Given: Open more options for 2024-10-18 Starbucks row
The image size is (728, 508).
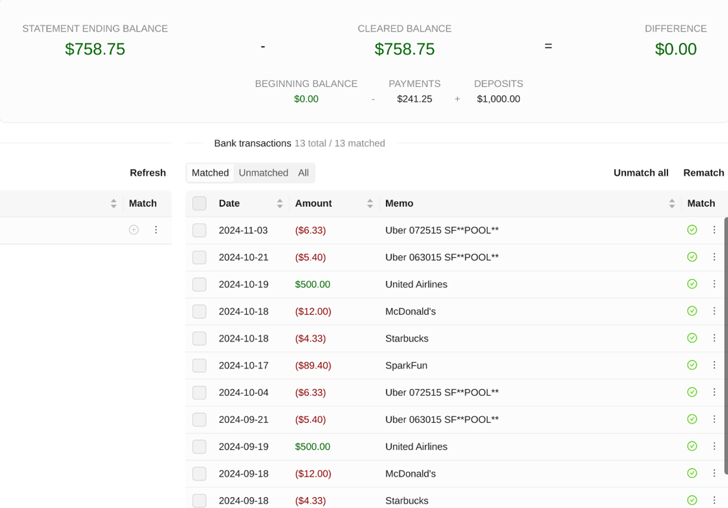Looking at the screenshot, I should point(714,338).
